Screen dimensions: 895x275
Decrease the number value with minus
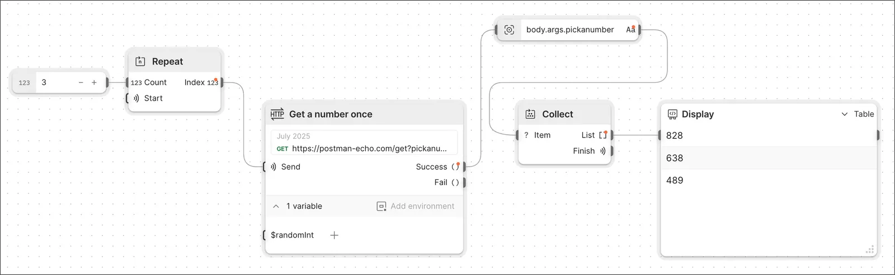(81, 83)
